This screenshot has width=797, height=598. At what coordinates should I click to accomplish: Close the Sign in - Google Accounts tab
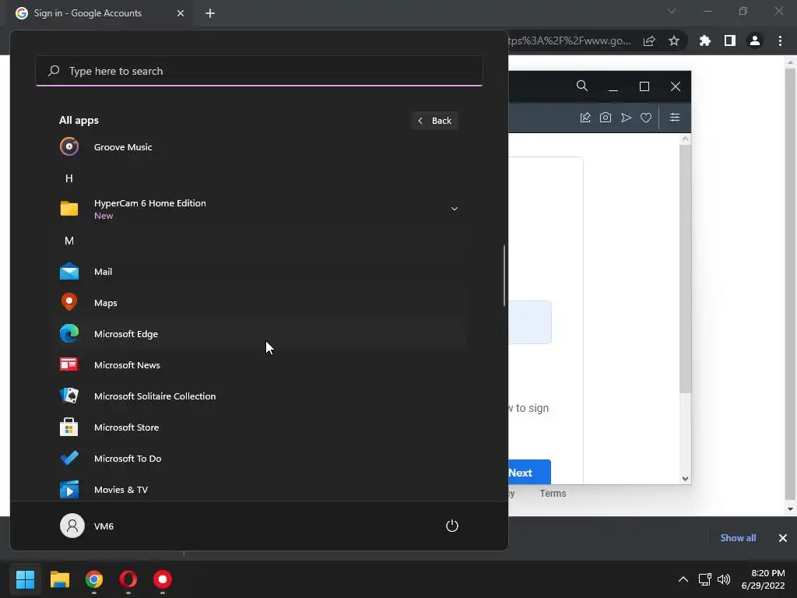pos(181,13)
